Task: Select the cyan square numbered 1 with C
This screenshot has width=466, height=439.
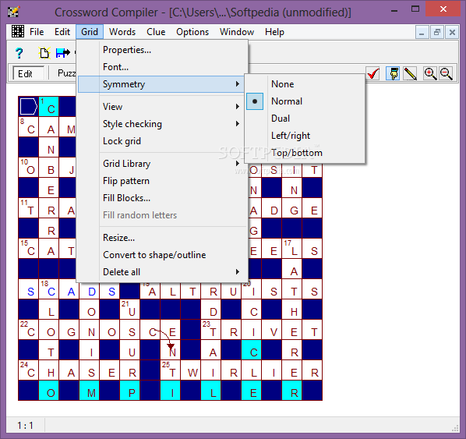Action: click(49, 107)
